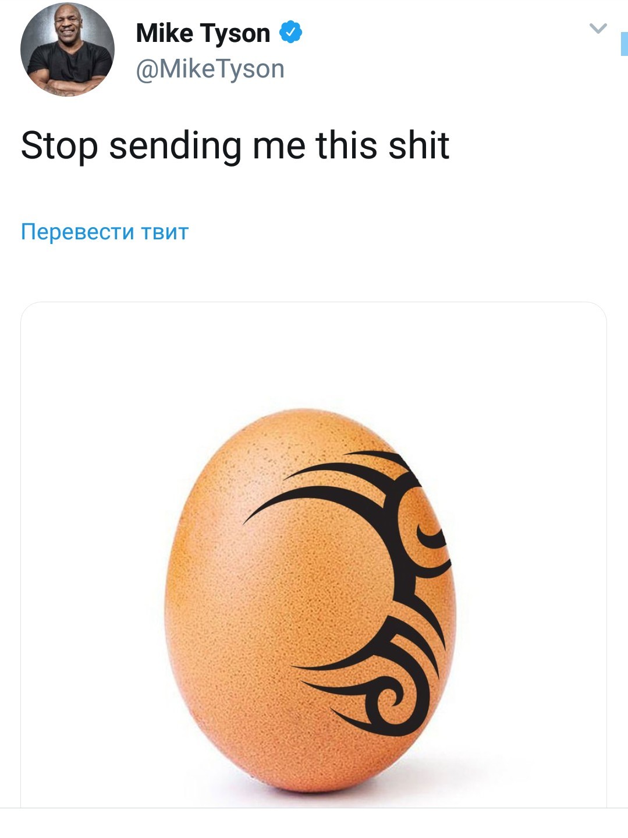Expand the tweet options chevron arrow
This screenshot has height=838, width=628.
[598, 28]
